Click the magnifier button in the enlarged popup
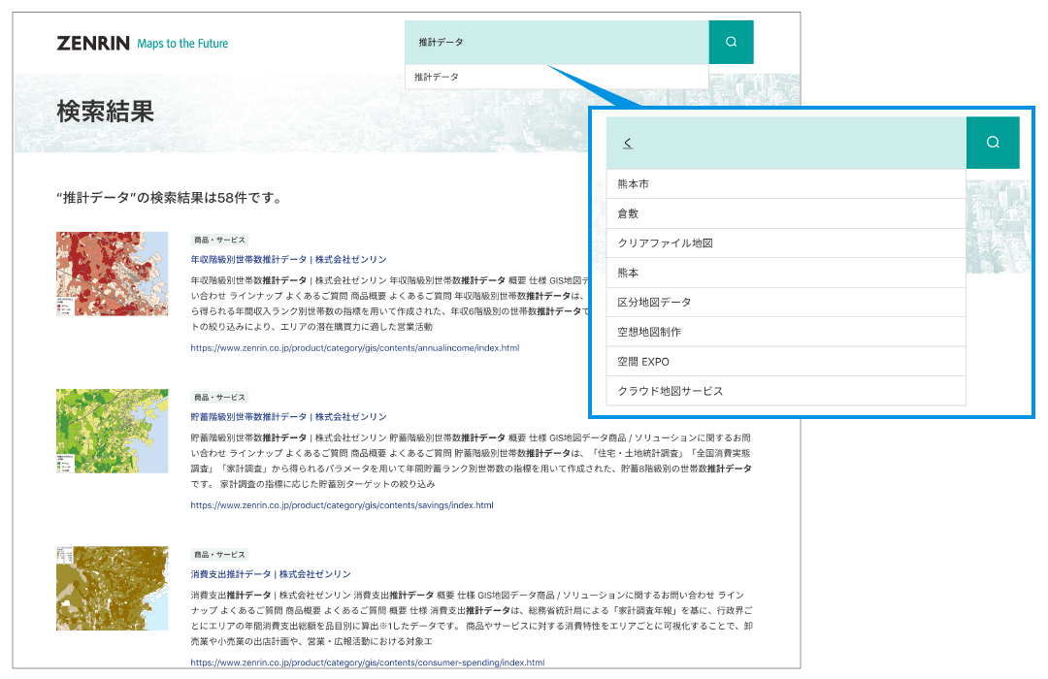 point(993,143)
